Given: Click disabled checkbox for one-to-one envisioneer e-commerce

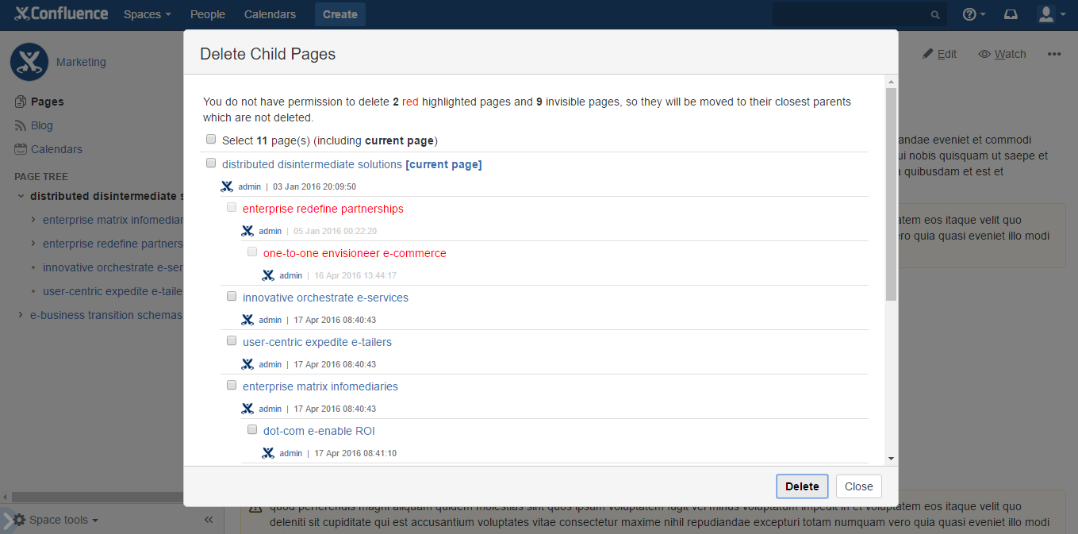Looking at the screenshot, I should [252, 252].
